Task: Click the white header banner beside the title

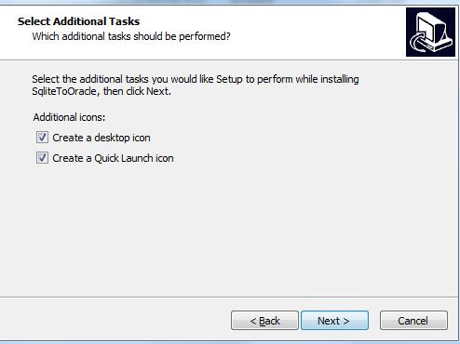Action: 310,31
